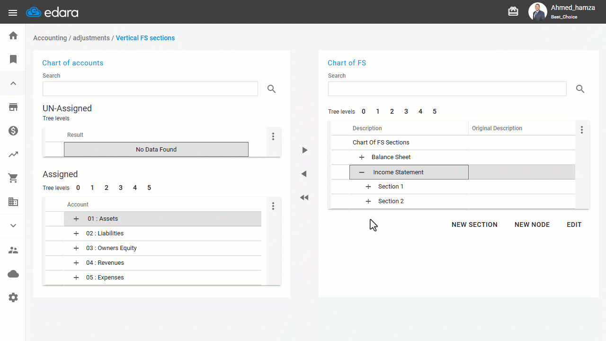Open settings gear in sidebar
Image resolution: width=606 pixels, height=341 pixels.
[x=13, y=297]
